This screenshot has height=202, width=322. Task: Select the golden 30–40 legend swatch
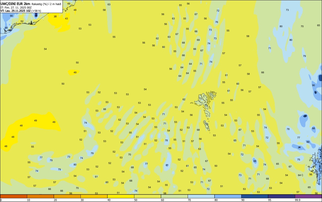(x=94, y=196)
